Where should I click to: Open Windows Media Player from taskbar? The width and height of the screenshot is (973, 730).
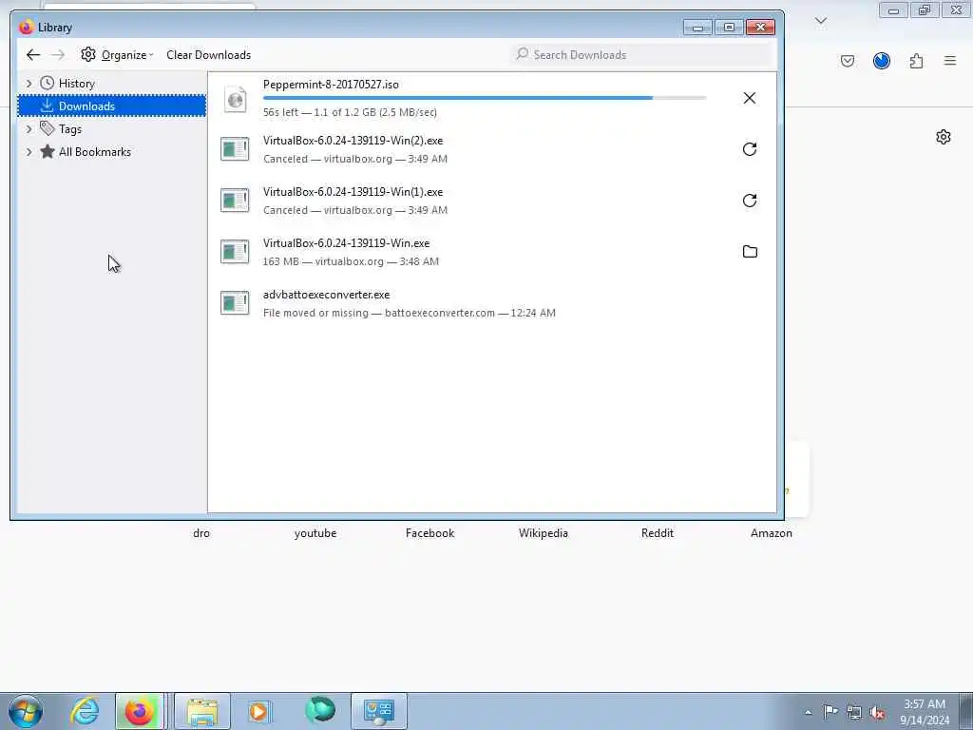[259, 711]
